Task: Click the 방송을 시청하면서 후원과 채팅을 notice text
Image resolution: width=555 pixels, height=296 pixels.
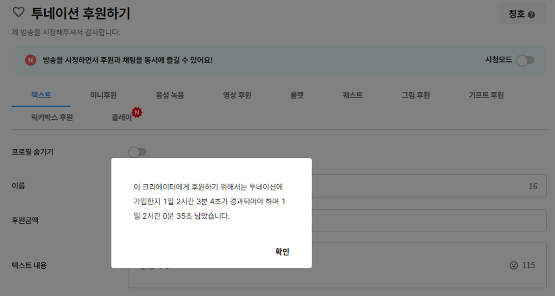Action: (127, 60)
